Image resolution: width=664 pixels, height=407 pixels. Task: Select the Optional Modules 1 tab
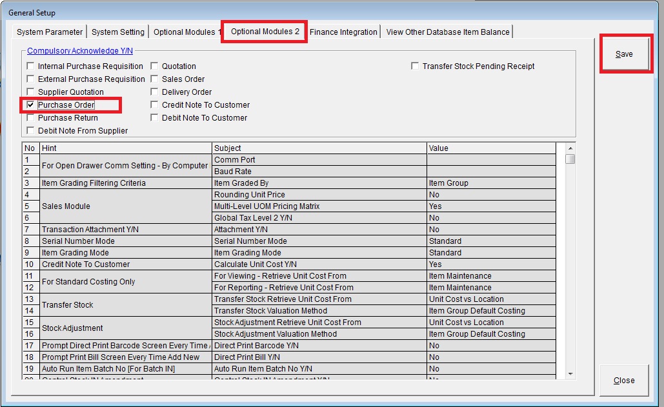click(187, 32)
